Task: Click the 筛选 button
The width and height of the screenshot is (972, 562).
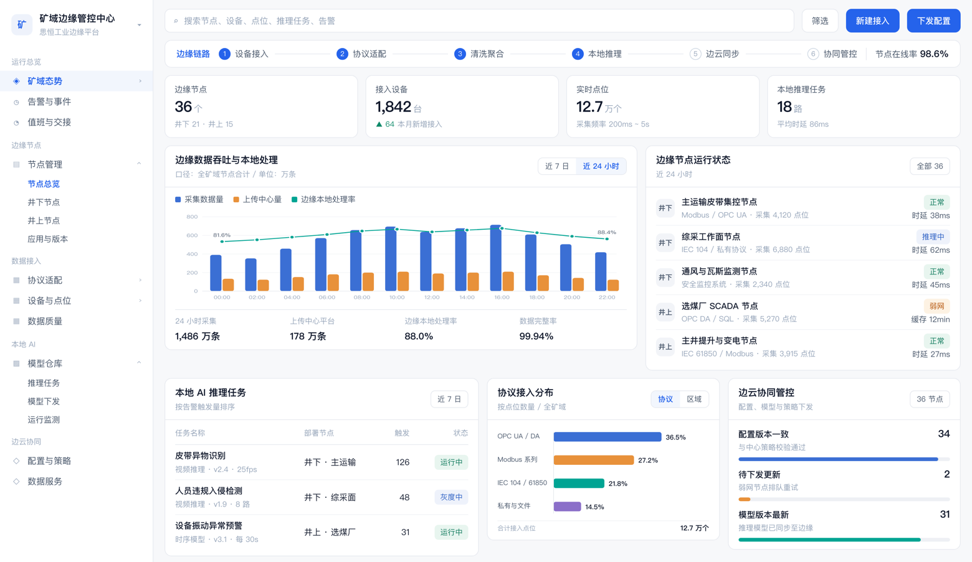Action: coord(820,21)
